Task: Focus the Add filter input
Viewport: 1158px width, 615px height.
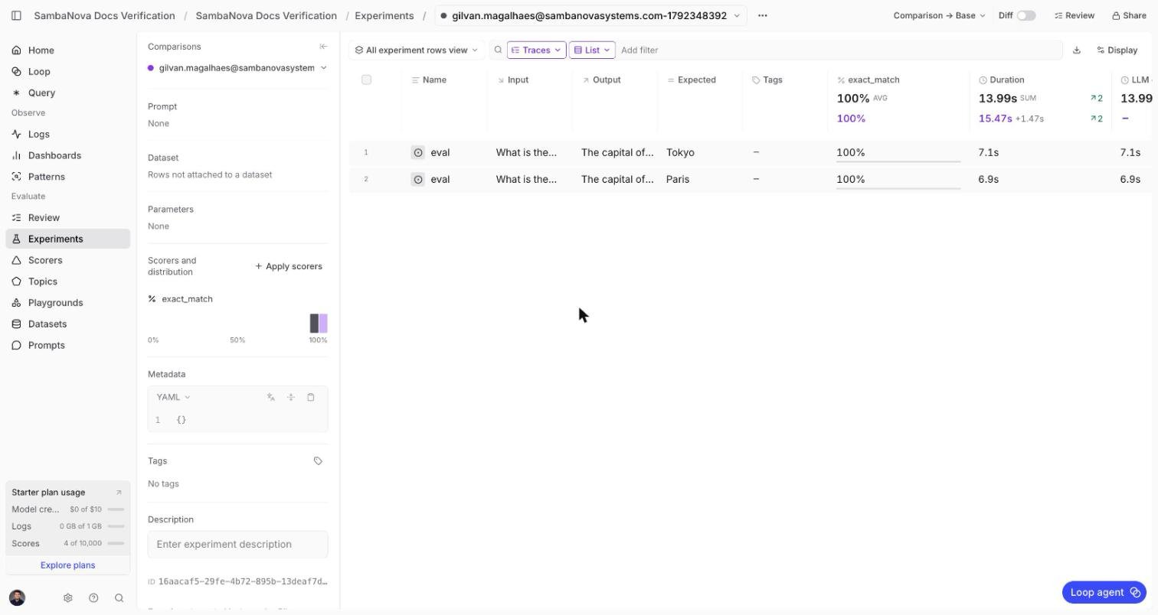Action: 839,50
